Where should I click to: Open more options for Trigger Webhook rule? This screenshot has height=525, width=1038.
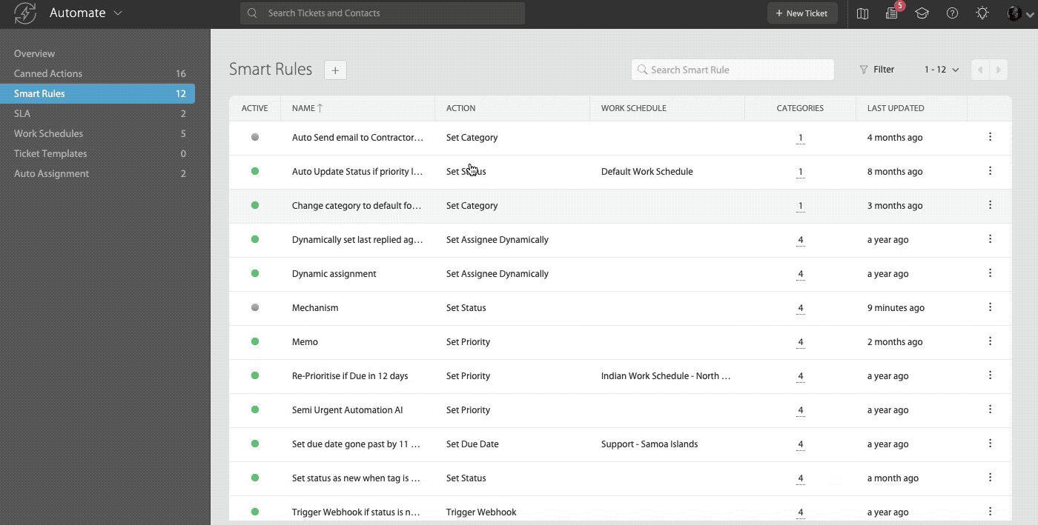pyautogui.click(x=990, y=512)
